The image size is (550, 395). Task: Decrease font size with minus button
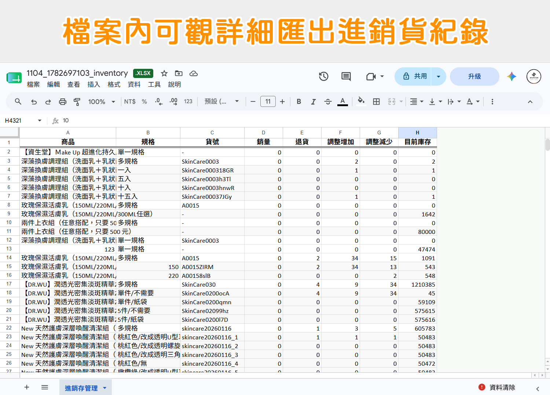coord(253,101)
